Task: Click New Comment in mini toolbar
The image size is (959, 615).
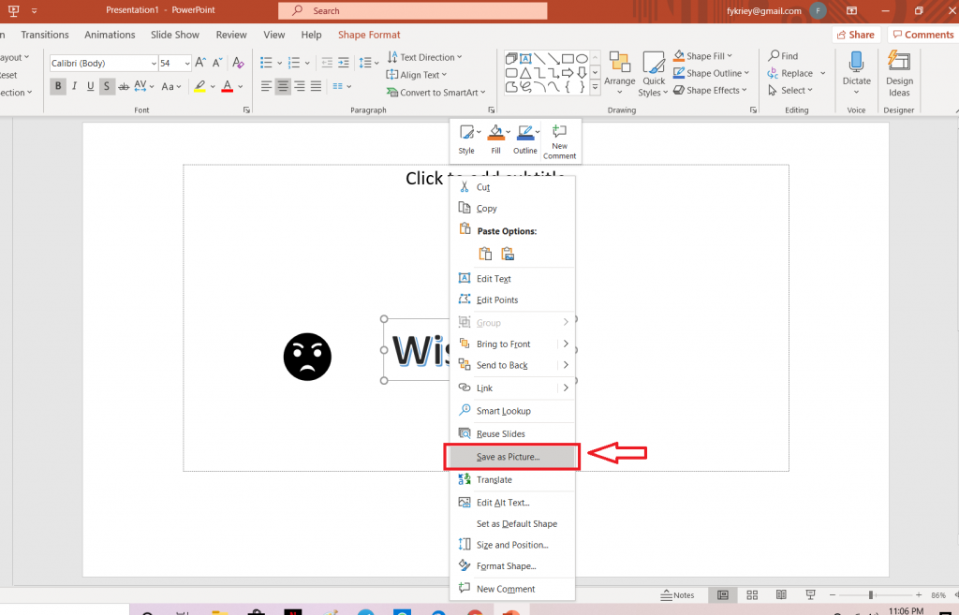Action: click(559, 140)
